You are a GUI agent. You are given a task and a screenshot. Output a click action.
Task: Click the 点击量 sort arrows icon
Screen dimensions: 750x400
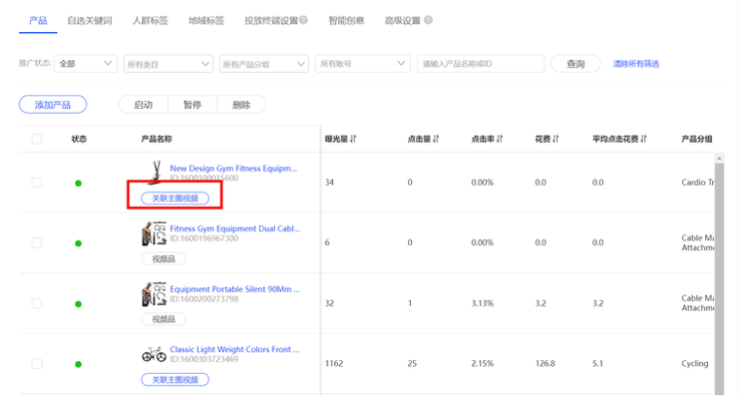[x=436, y=139]
